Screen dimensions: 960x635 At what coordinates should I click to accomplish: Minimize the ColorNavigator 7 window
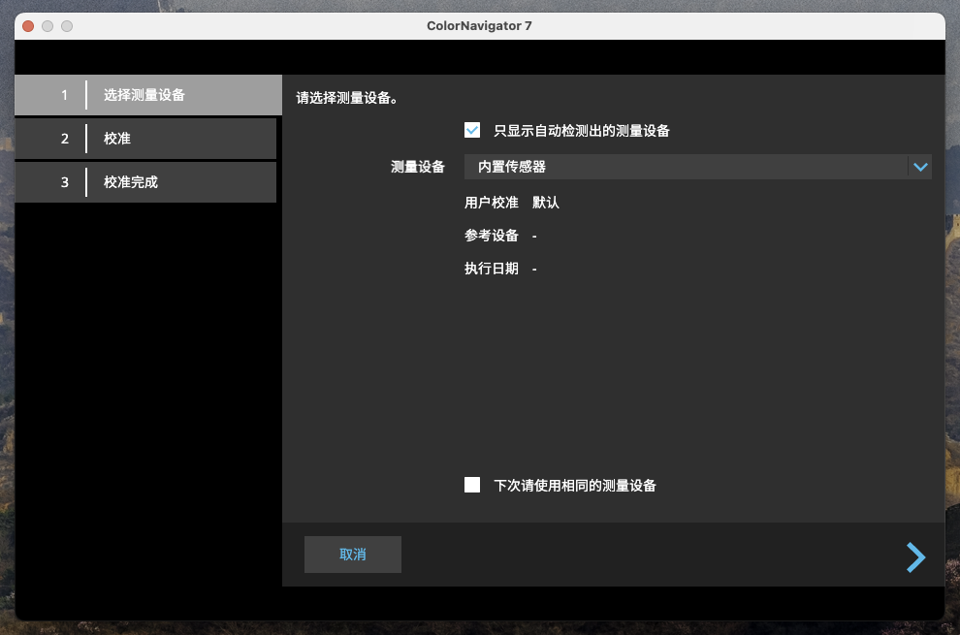tap(48, 26)
